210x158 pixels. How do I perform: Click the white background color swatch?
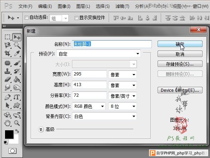16,141
